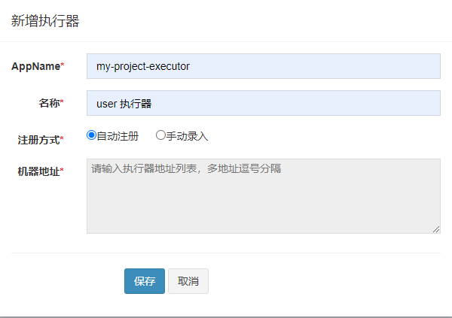Image resolution: width=452 pixels, height=318 pixels.
Task: Click the 机器地址 address list textarea
Action: click(264, 196)
